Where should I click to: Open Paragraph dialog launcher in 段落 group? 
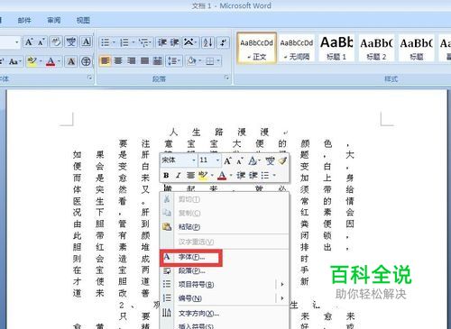click(227, 78)
